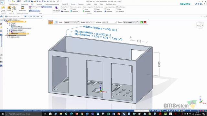The image size is (207, 116).
Task: Expand the Sekwencyjne tree node
Action: point(8,34)
